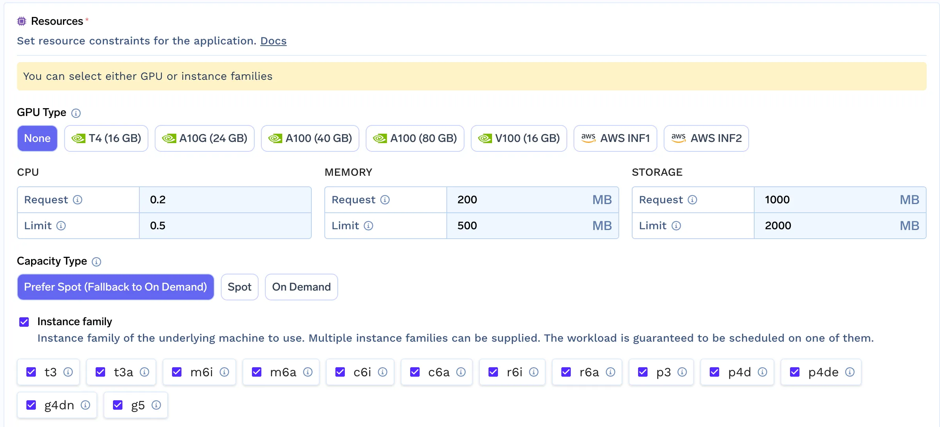Open the Docs link
Image resolution: width=940 pixels, height=427 pixels.
click(x=273, y=41)
